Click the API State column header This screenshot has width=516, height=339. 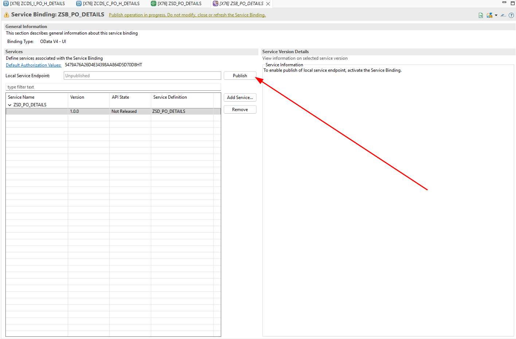tap(130, 97)
